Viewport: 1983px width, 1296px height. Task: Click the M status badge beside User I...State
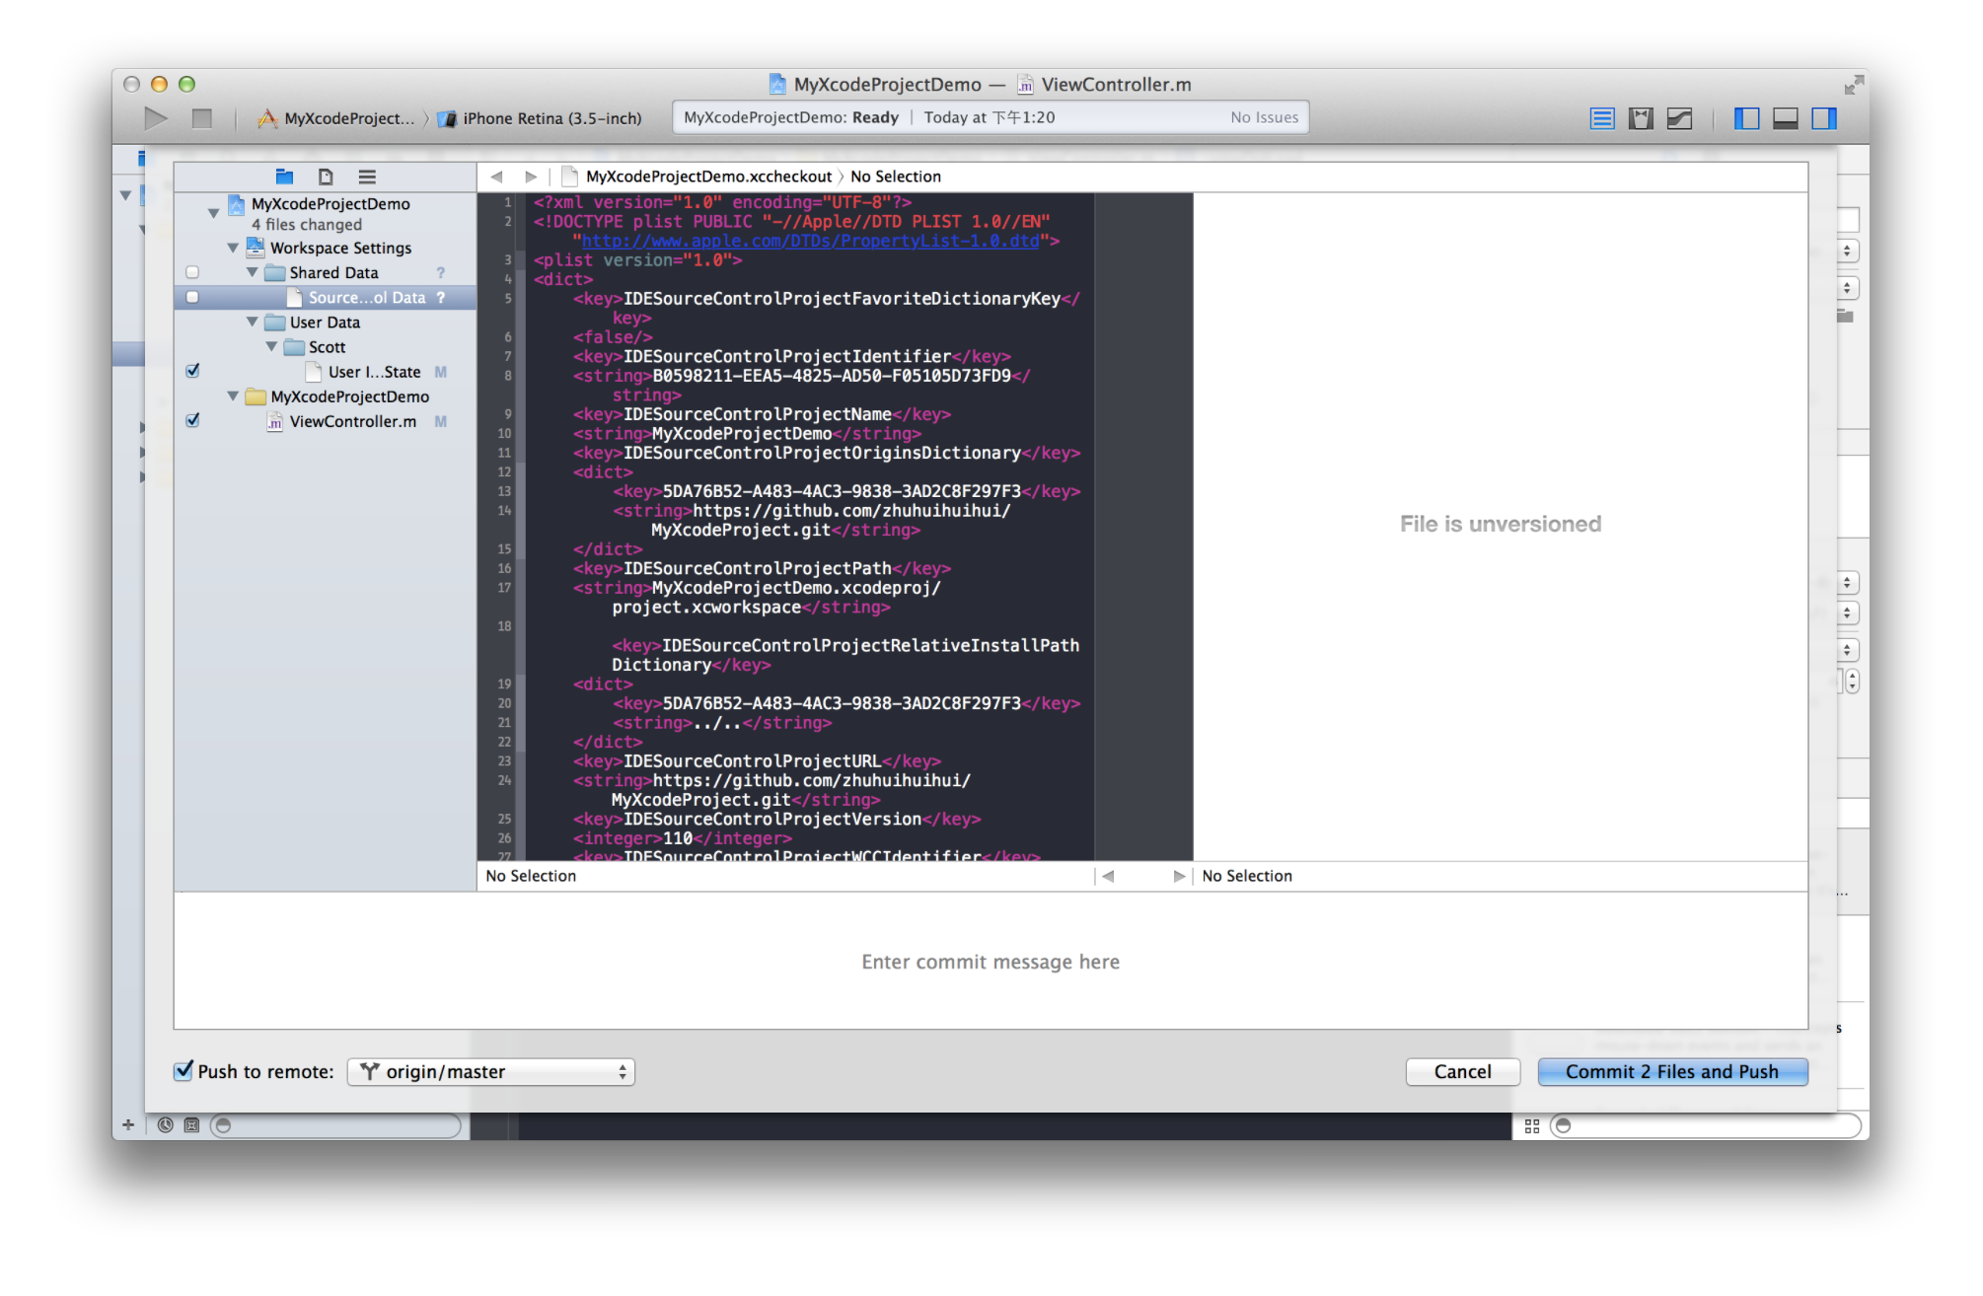(x=440, y=372)
